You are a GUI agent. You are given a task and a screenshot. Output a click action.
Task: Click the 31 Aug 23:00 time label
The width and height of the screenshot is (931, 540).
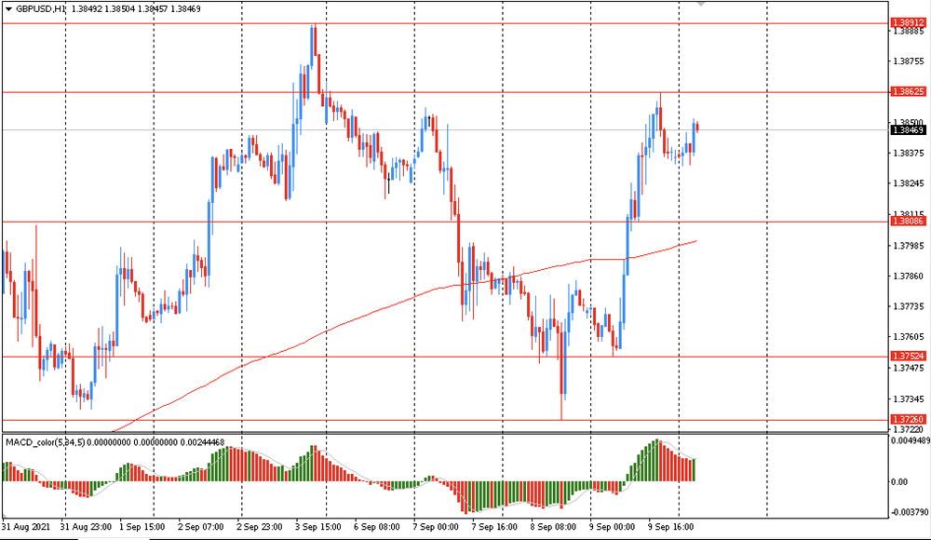86,527
